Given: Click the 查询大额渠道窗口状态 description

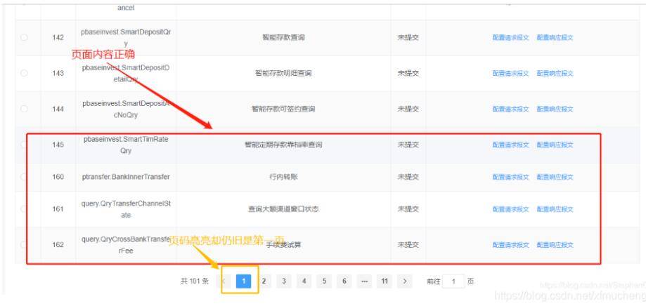Looking at the screenshot, I should 283,209.
